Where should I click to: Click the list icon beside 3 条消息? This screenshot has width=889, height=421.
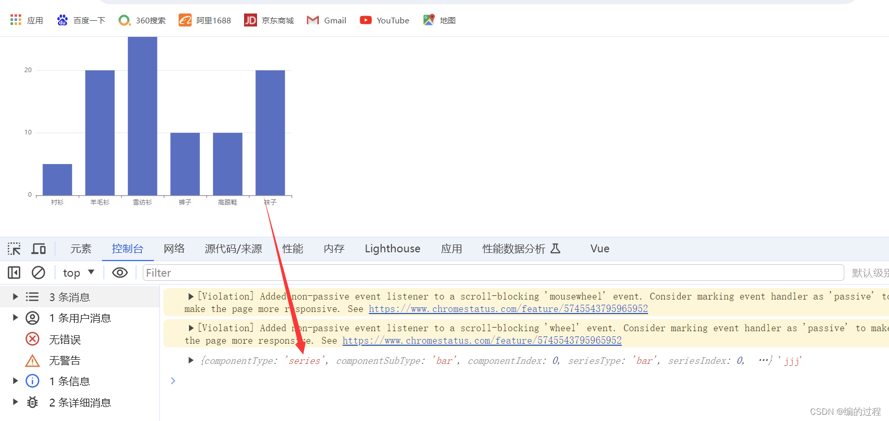point(32,297)
